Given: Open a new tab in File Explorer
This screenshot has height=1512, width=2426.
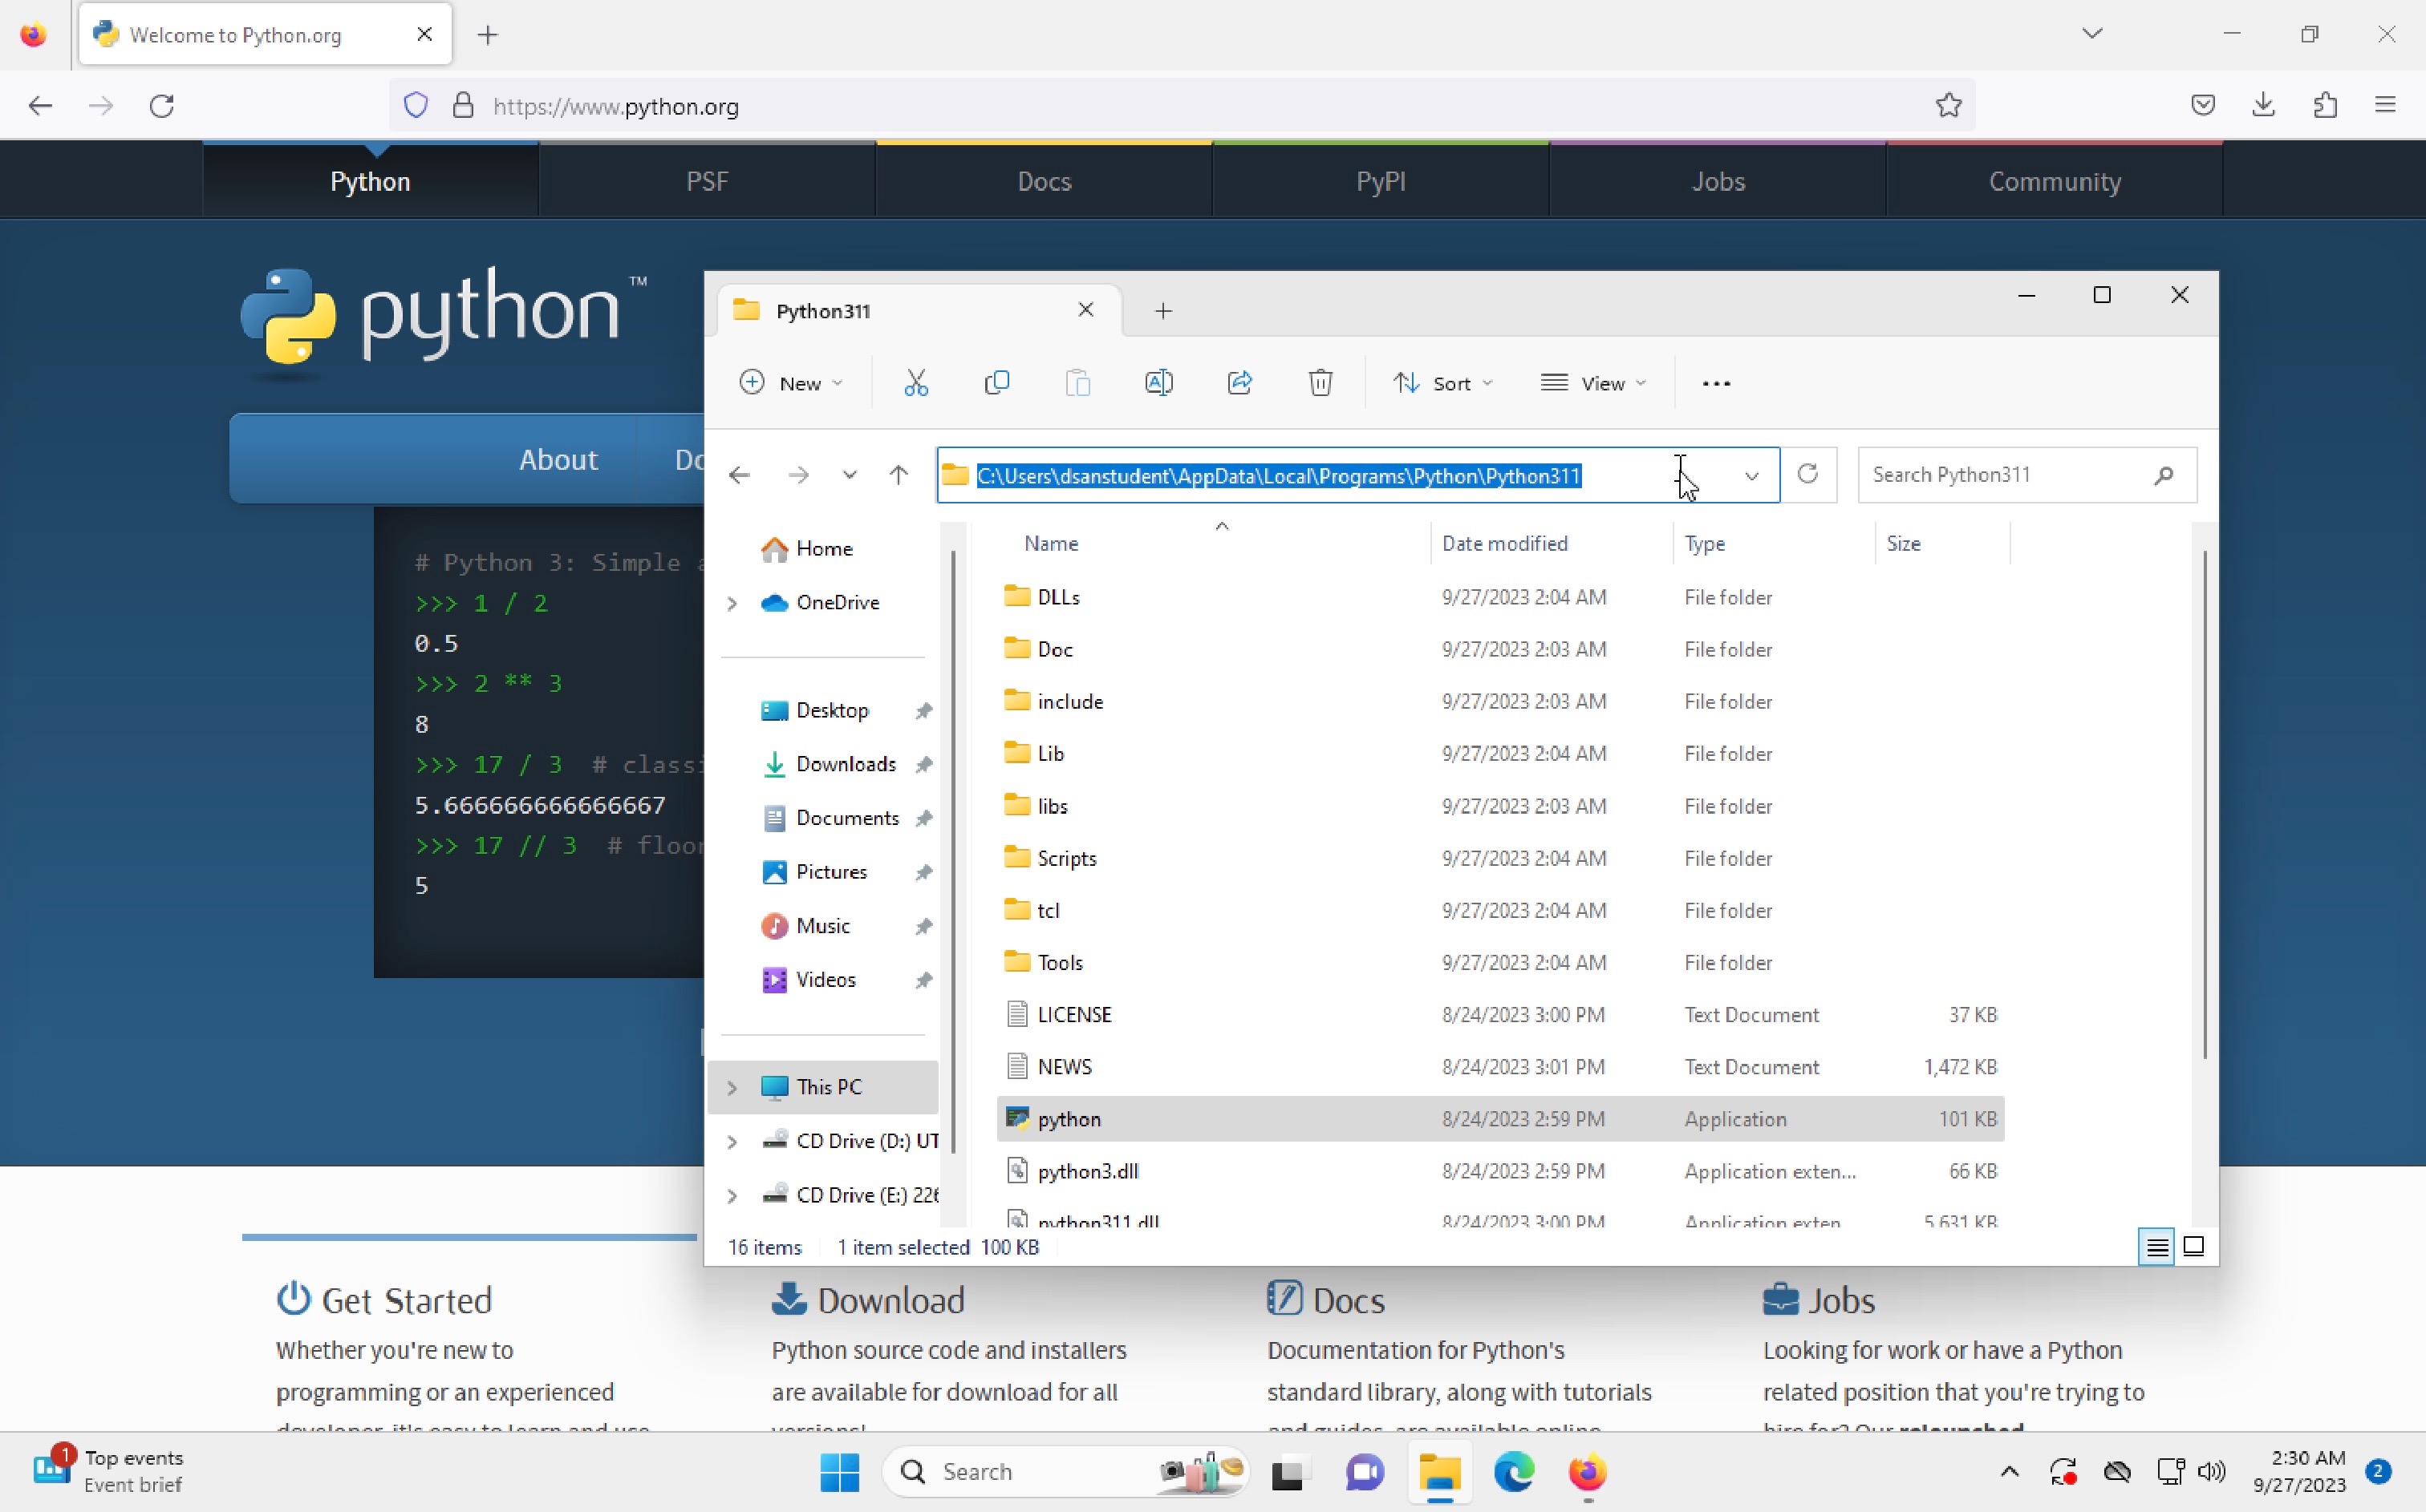Looking at the screenshot, I should click(1162, 311).
